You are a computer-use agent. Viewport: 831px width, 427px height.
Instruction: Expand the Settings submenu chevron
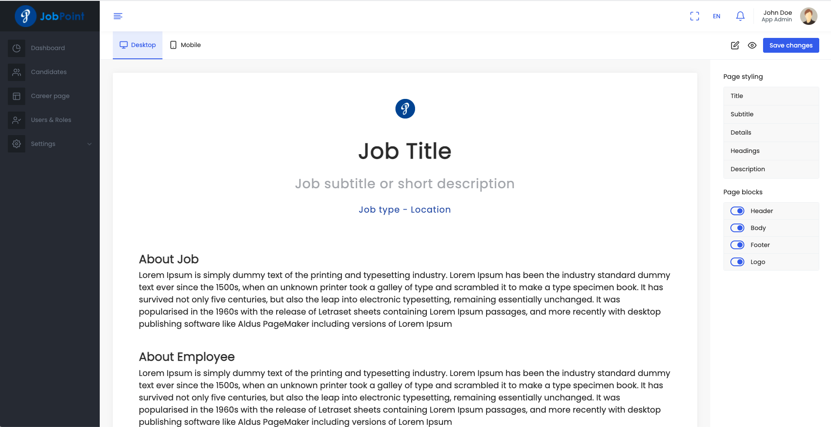point(89,144)
